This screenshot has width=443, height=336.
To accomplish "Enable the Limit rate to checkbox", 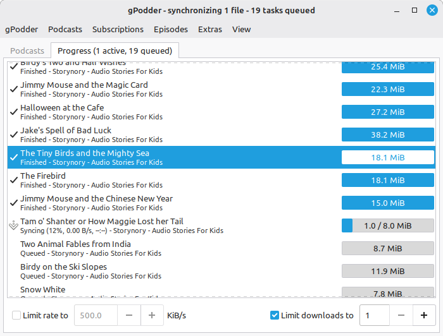I will 16,315.
